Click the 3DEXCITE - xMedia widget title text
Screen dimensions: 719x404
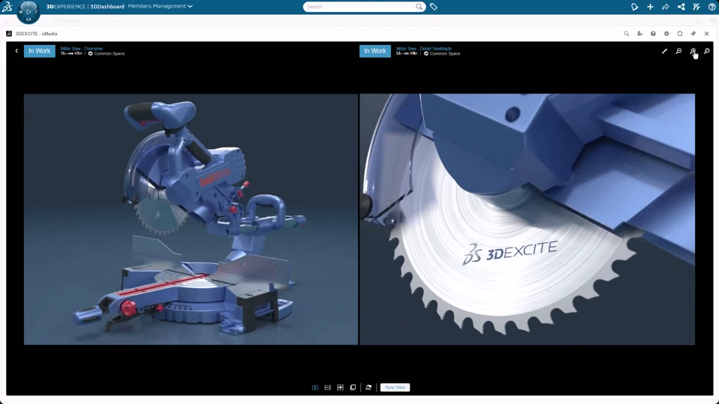(36, 34)
